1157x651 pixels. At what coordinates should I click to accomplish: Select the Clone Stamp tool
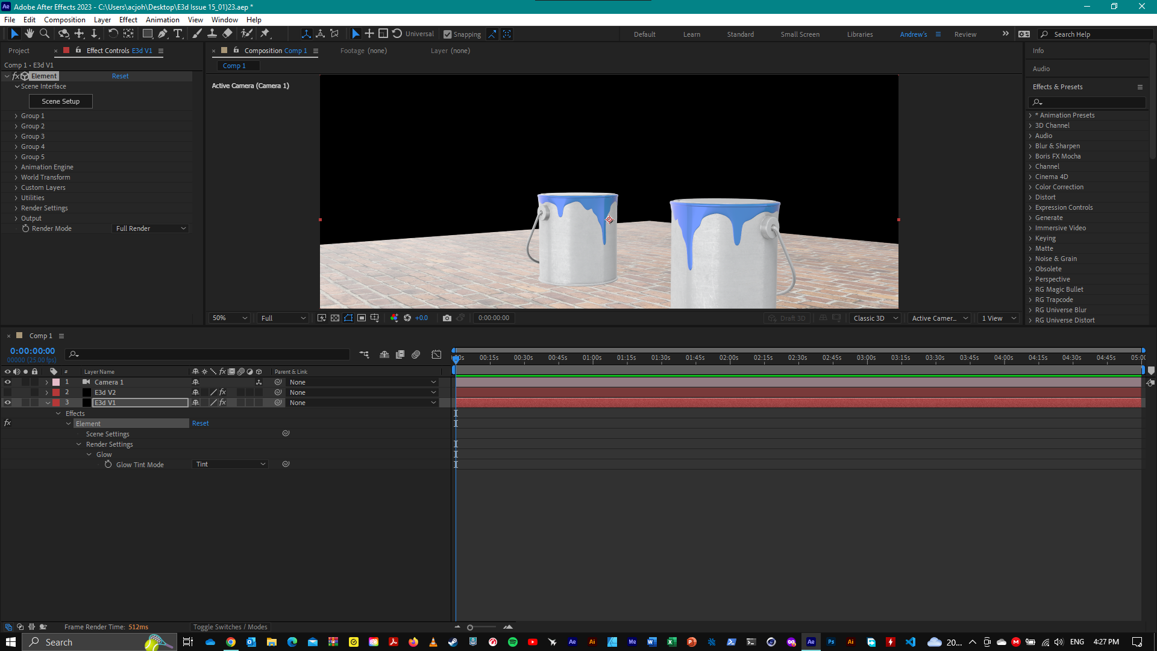tap(212, 34)
